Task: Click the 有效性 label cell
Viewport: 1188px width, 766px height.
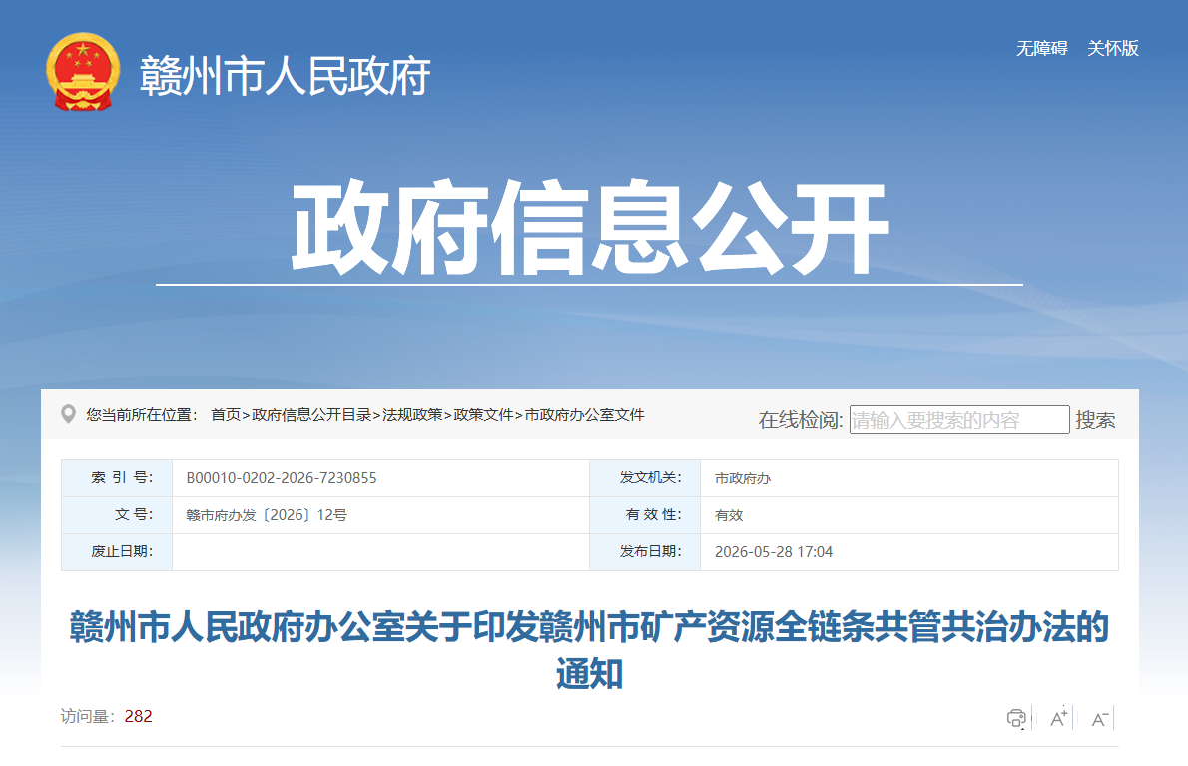Action: 645,515
